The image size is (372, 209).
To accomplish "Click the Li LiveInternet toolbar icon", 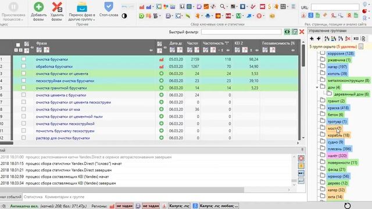I will tap(182, 6).
